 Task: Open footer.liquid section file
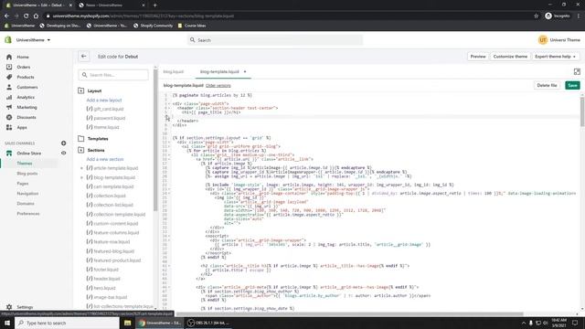click(106, 270)
